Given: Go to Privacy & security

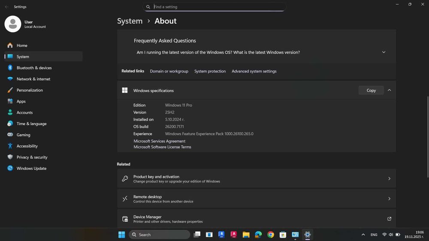Looking at the screenshot, I should [43, 157].
